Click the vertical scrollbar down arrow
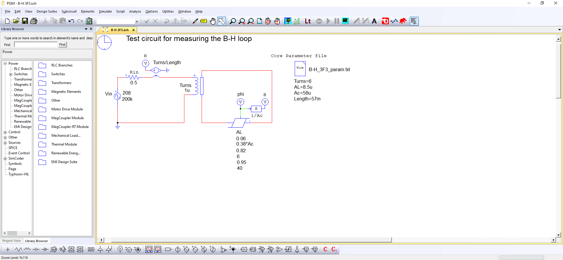Image resolution: width=563 pixels, height=260 pixels. pyautogui.click(x=559, y=235)
